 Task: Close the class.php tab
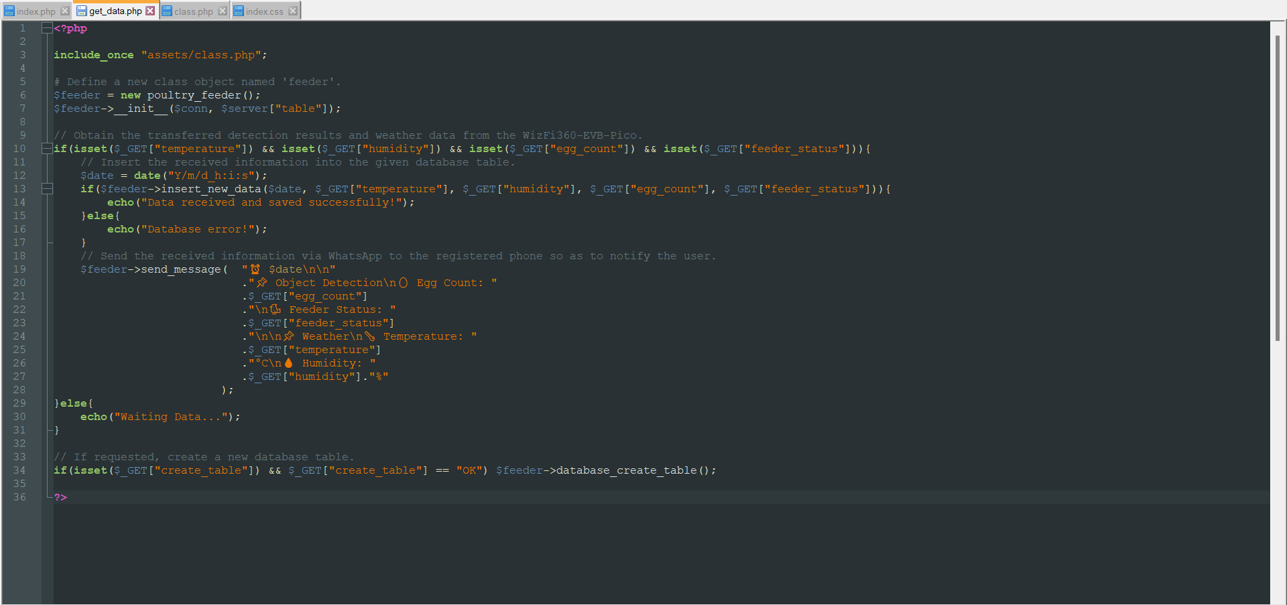point(222,10)
